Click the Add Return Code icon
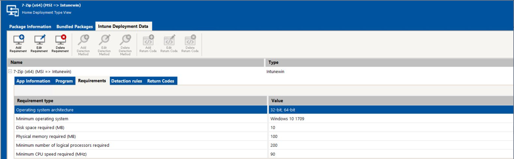 pos(148,40)
